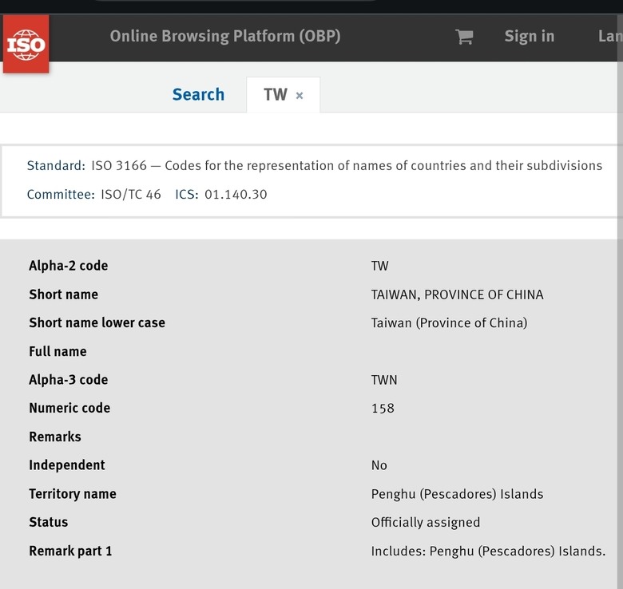
Task: Click Includes: Penghu (Pescadores) Islands remark
Action: tap(488, 551)
